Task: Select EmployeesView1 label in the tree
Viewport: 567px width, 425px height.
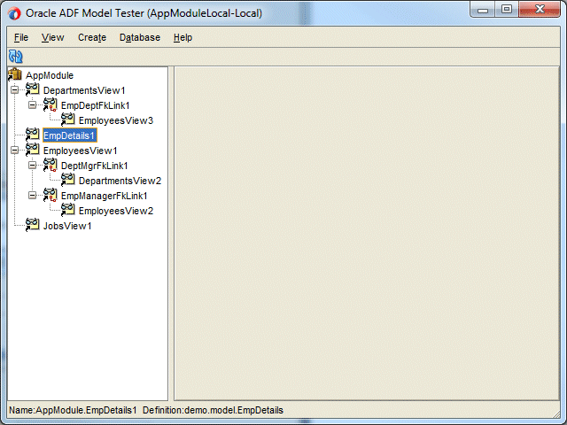Action: point(81,151)
